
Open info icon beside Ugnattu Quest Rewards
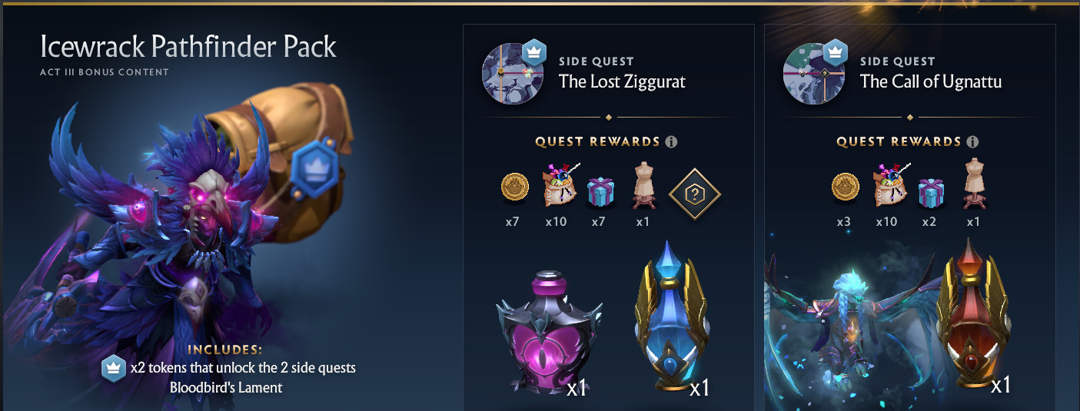tap(972, 142)
